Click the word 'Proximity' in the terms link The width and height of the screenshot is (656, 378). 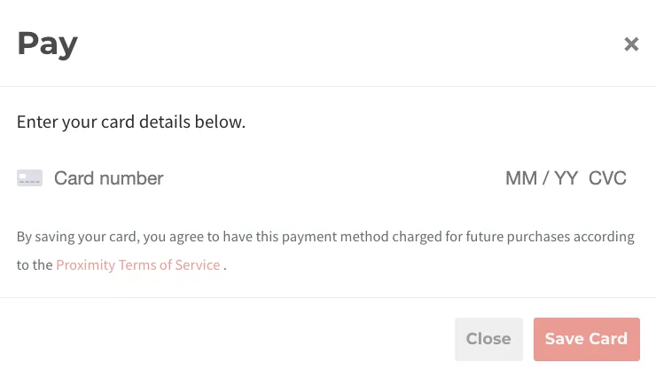(85, 265)
